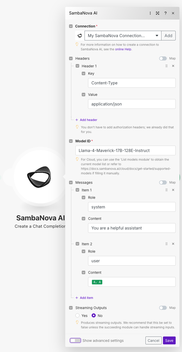Image resolution: width=182 pixels, height=352 pixels.
Task: Collapse the Messages section
Action: tap(71, 182)
